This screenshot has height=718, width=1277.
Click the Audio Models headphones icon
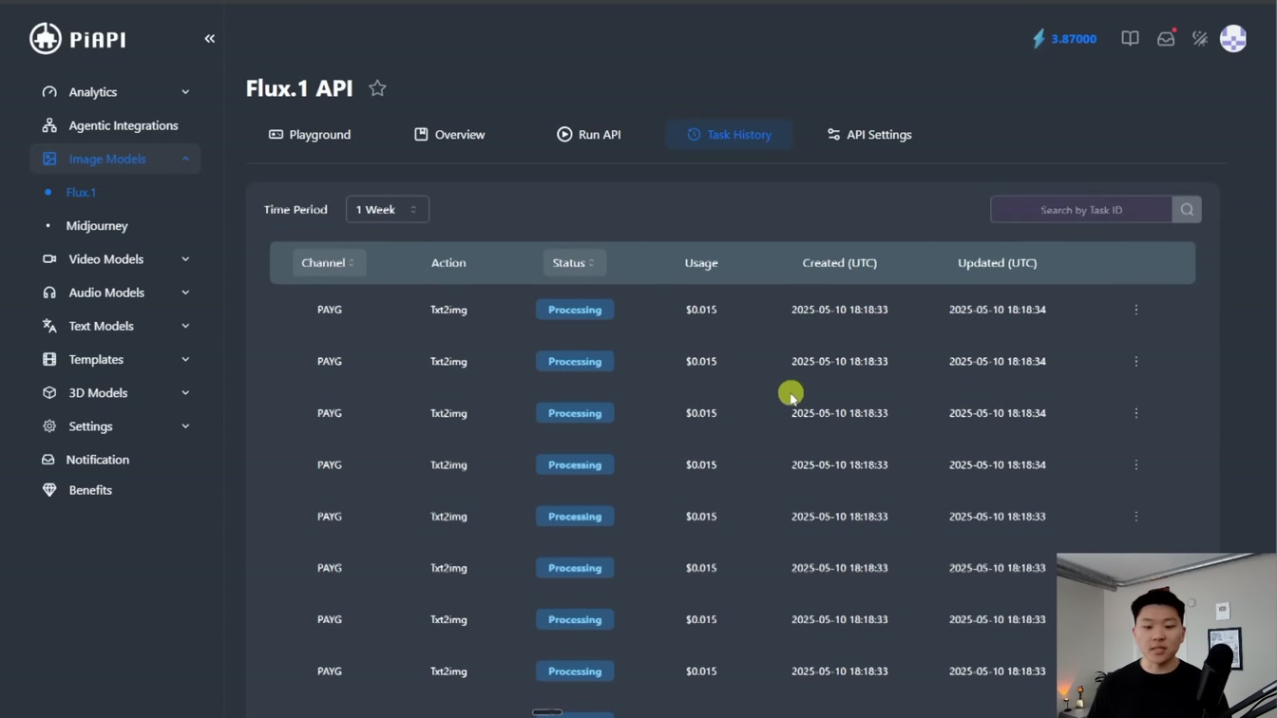[x=49, y=293]
